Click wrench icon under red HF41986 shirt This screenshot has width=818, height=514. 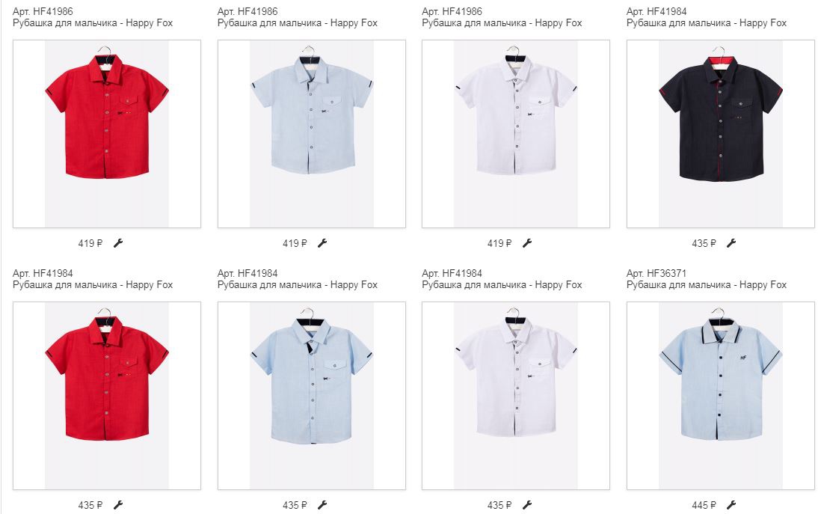118,242
